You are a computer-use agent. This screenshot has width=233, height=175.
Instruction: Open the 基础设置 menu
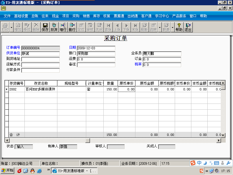point(21,16)
